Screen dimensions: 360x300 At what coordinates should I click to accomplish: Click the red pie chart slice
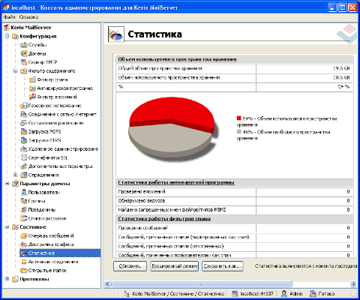[172, 110]
